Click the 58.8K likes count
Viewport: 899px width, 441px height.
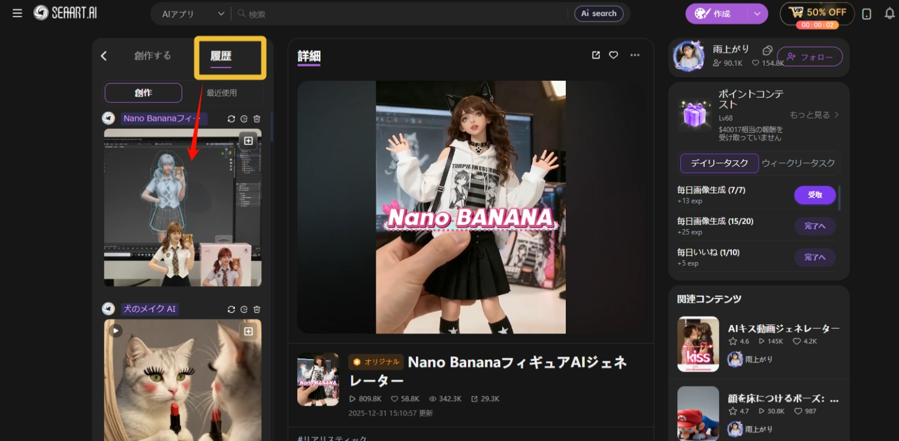click(405, 399)
